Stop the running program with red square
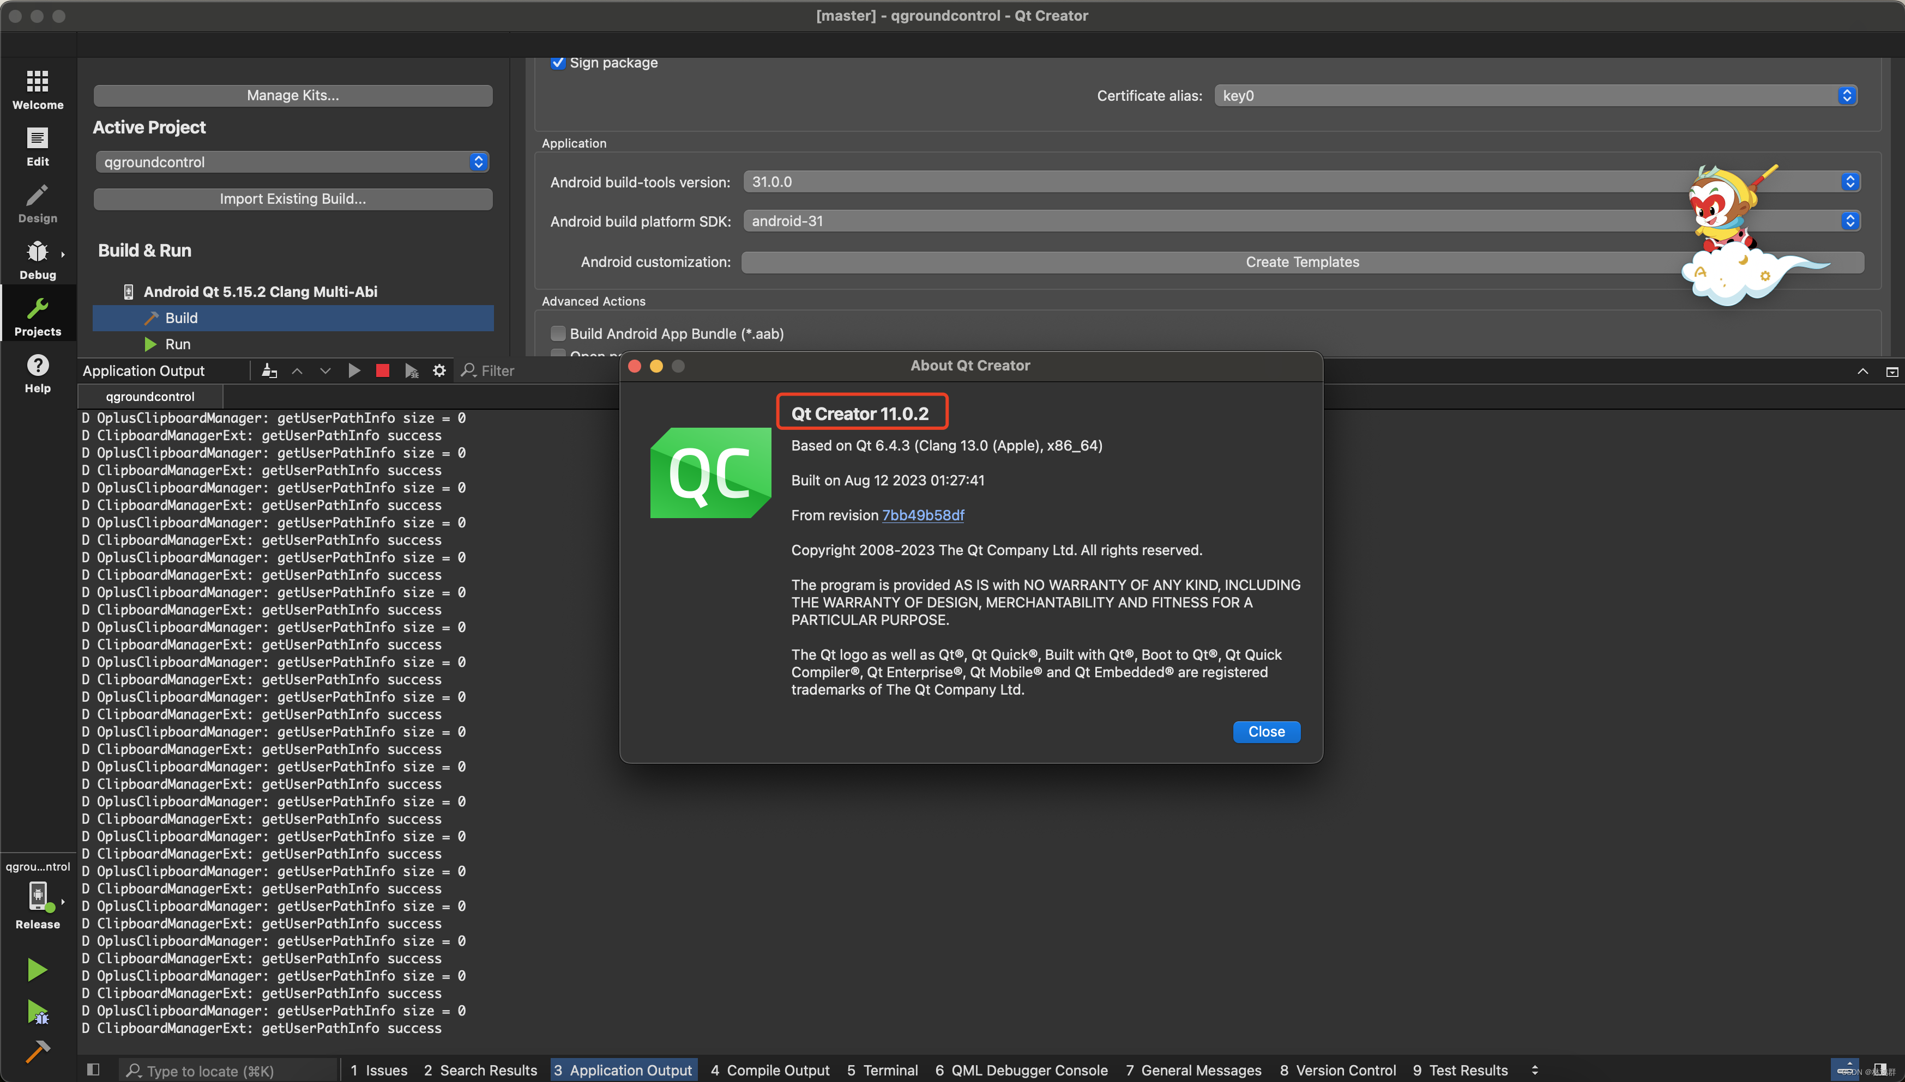Screen dimensions: 1905x1082 pos(382,370)
